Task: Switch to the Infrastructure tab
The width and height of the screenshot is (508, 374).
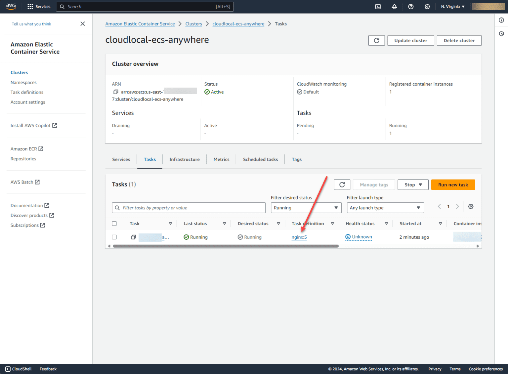Action: click(x=185, y=159)
